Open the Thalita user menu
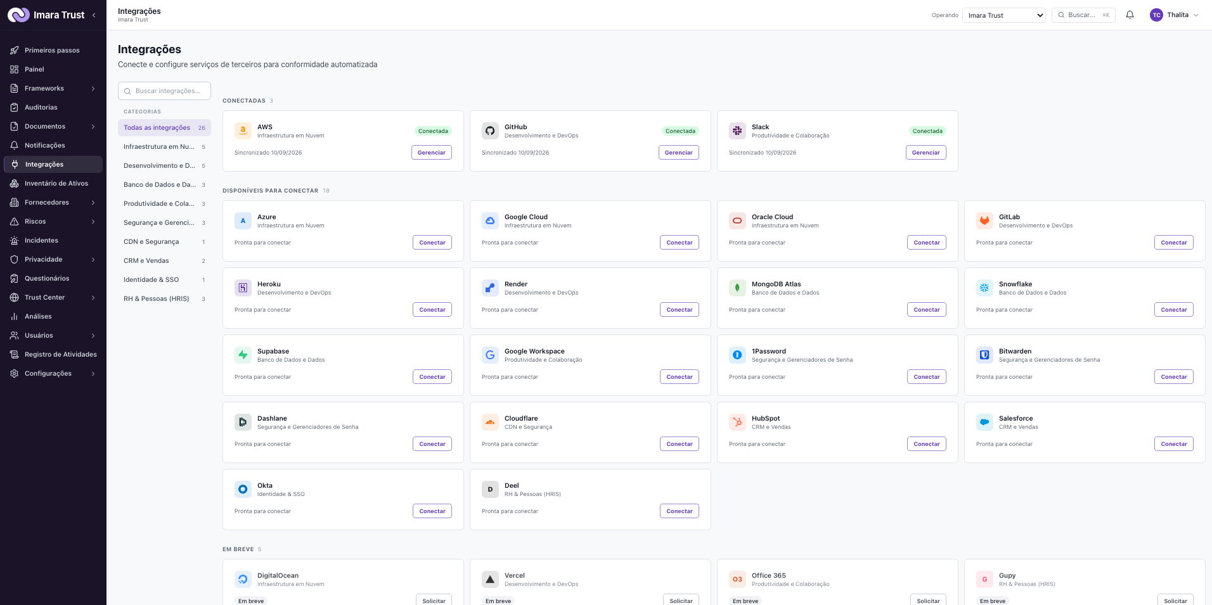The image size is (1212, 605). coord(1174,15)
